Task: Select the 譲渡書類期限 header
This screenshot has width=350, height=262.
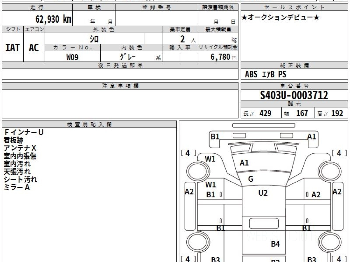Action: 218,8
